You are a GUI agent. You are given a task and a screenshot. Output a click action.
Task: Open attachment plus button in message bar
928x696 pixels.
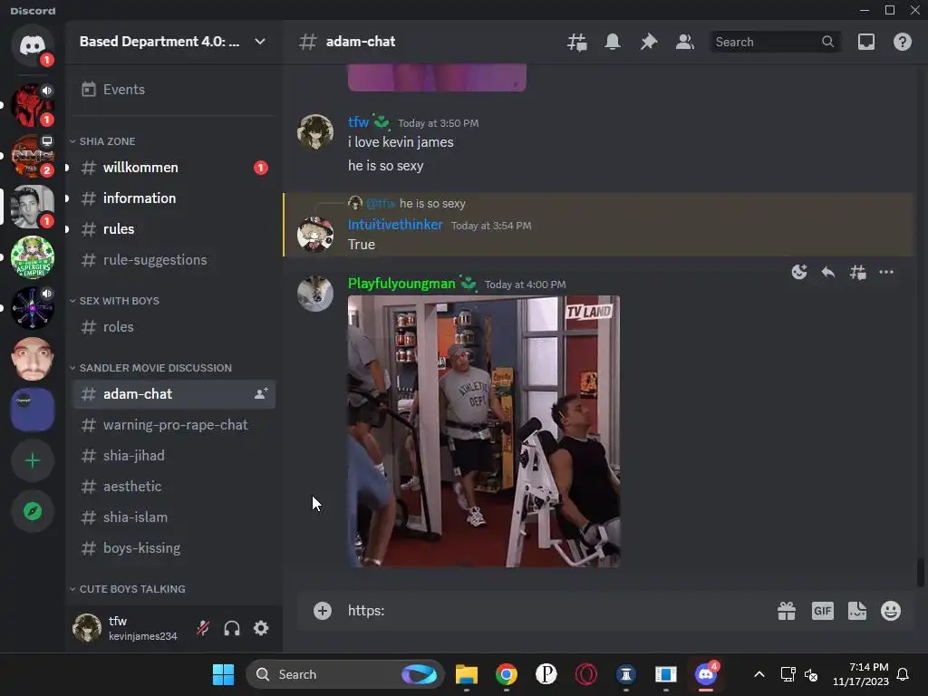(x=323, y=611)
